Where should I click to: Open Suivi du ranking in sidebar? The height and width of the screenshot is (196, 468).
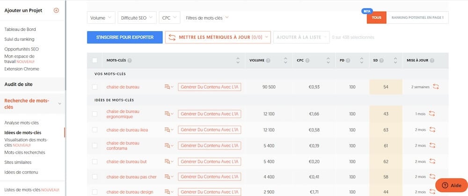point(19,39)
